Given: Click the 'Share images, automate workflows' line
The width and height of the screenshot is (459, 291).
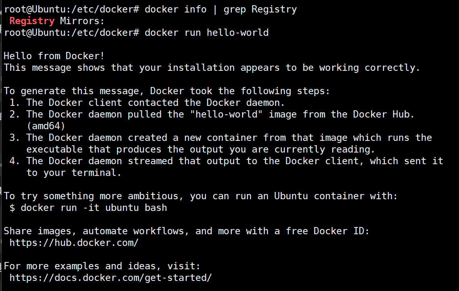Looking at the screenshot, I should tap(186, 231).
